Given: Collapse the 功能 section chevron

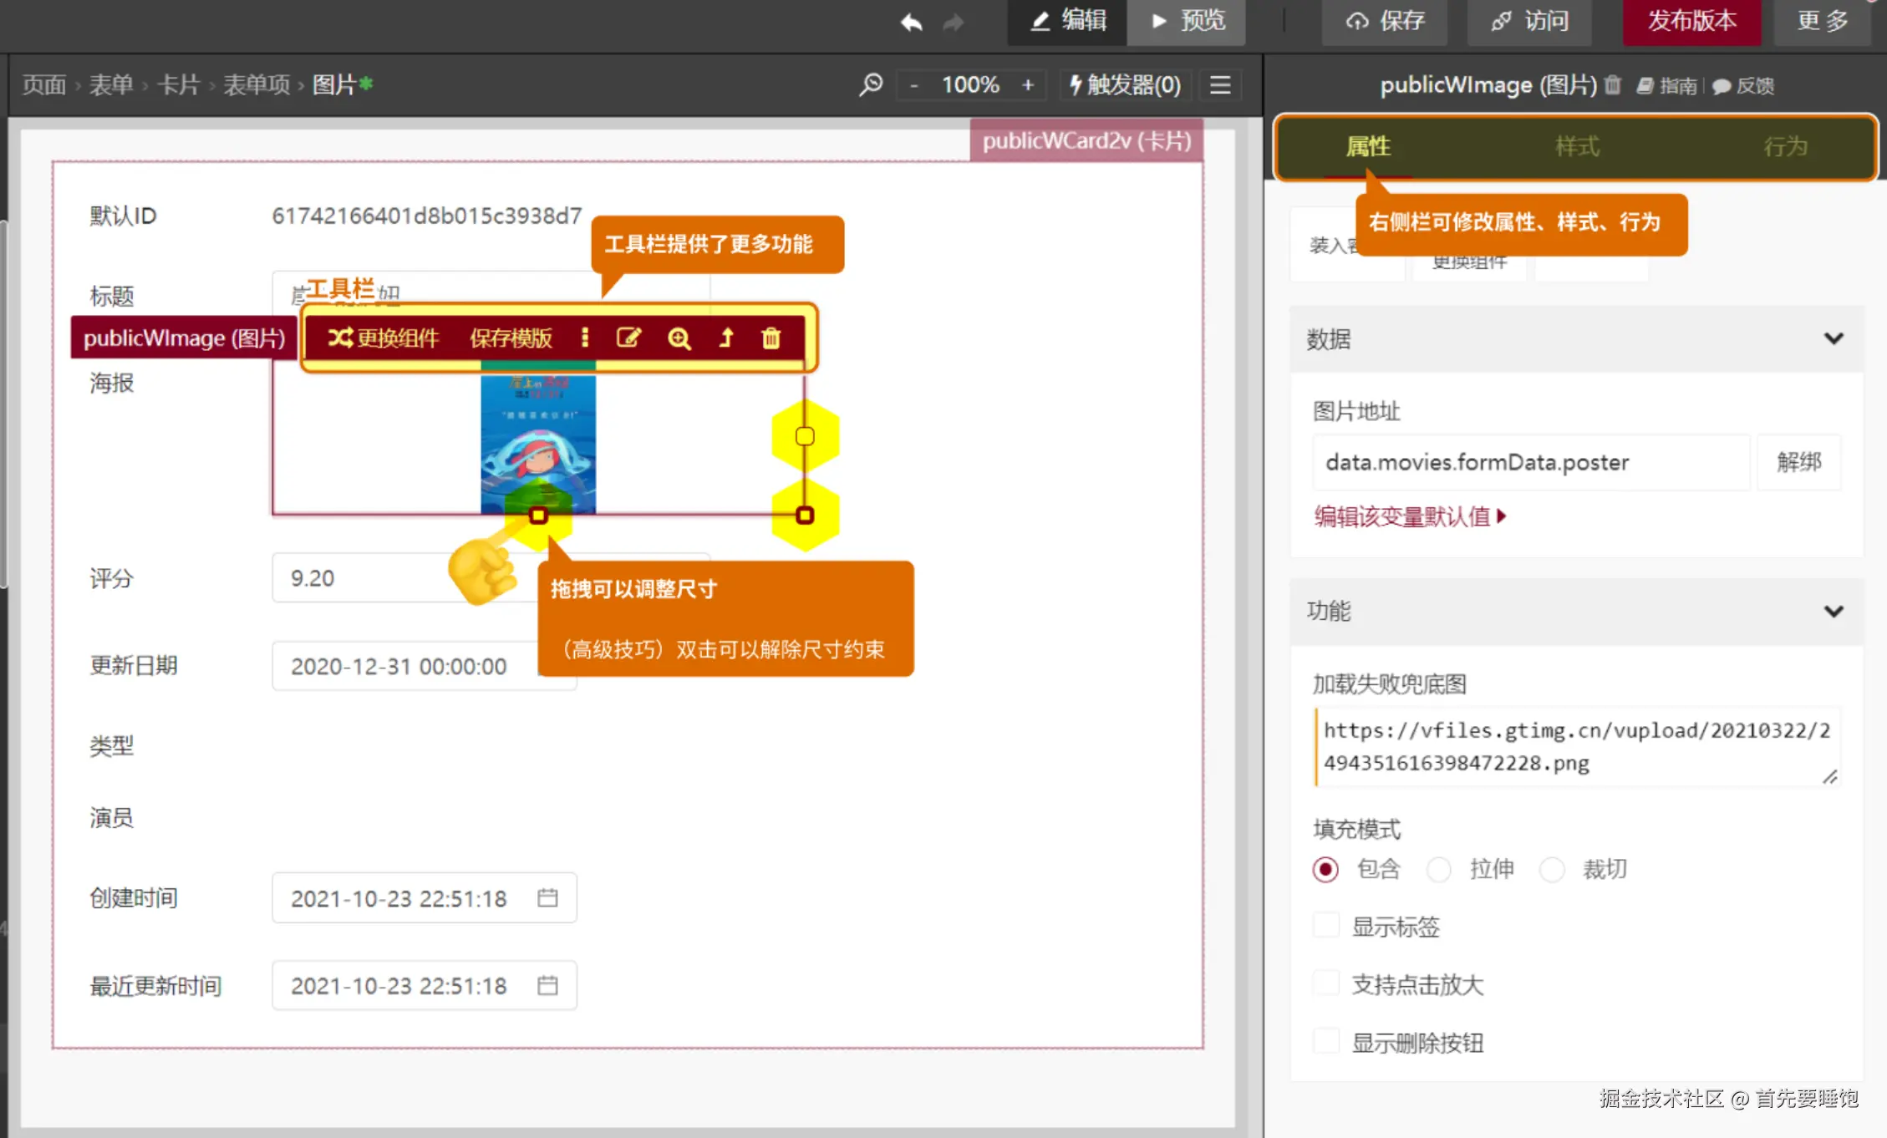Looking at the screenshot, I should click(1833, 611).
